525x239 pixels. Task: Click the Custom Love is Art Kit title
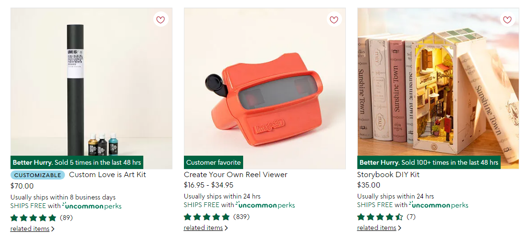point(107,175)
